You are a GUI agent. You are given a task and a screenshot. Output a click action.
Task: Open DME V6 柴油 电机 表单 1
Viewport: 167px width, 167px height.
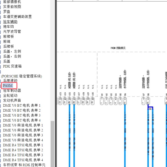click(x=23, y=125)
